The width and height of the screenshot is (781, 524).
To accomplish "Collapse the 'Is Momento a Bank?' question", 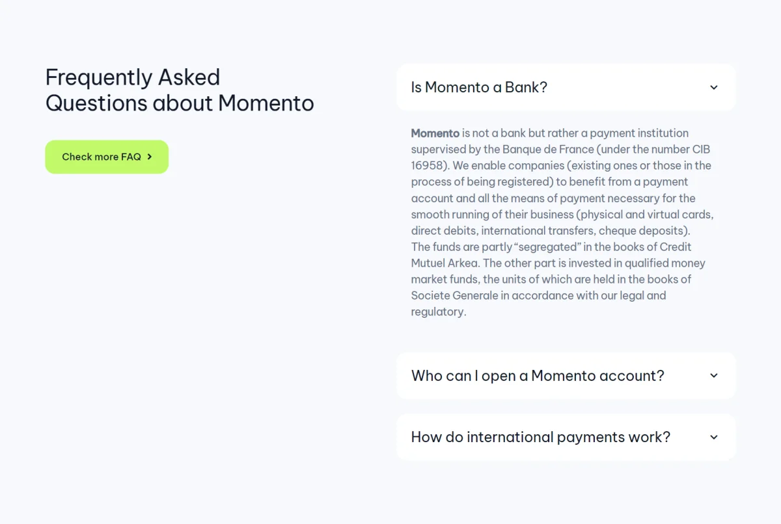I will (566, 87).
